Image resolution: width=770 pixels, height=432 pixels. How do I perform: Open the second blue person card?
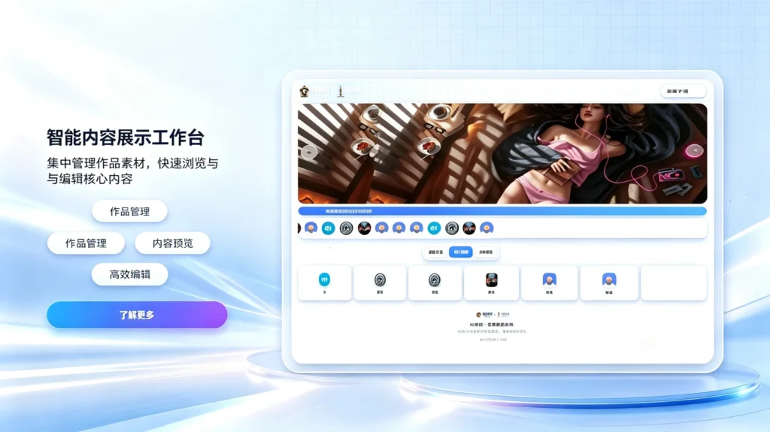(x=609, y=282)
